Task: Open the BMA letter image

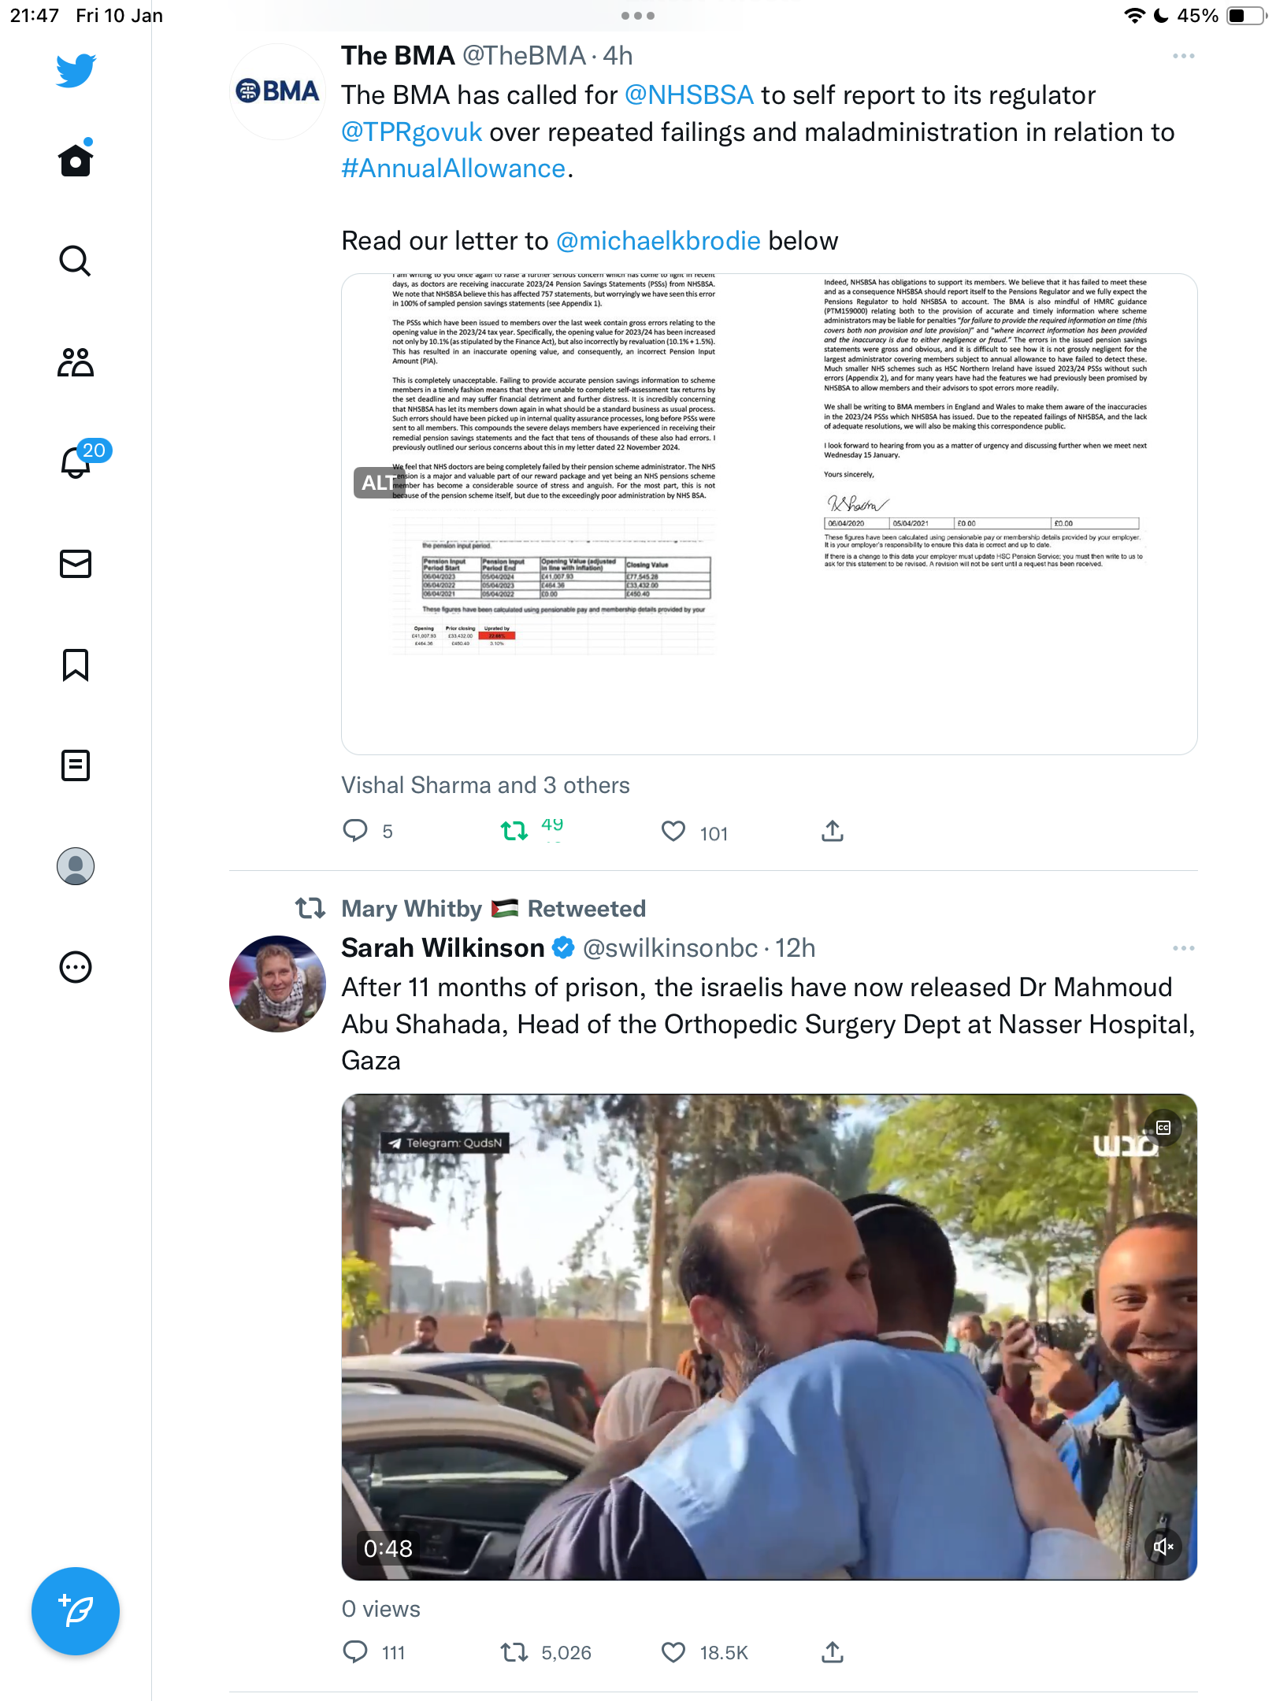Action: 770,514
